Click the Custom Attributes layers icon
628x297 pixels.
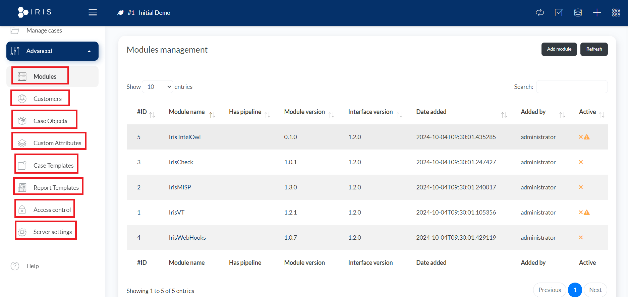tap(22, 143)
